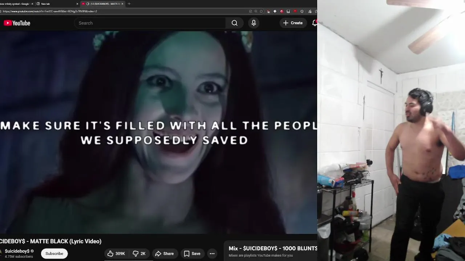Open the $uicideboy$ channel name link
The image size is (465, 261).
pos(17,251)
